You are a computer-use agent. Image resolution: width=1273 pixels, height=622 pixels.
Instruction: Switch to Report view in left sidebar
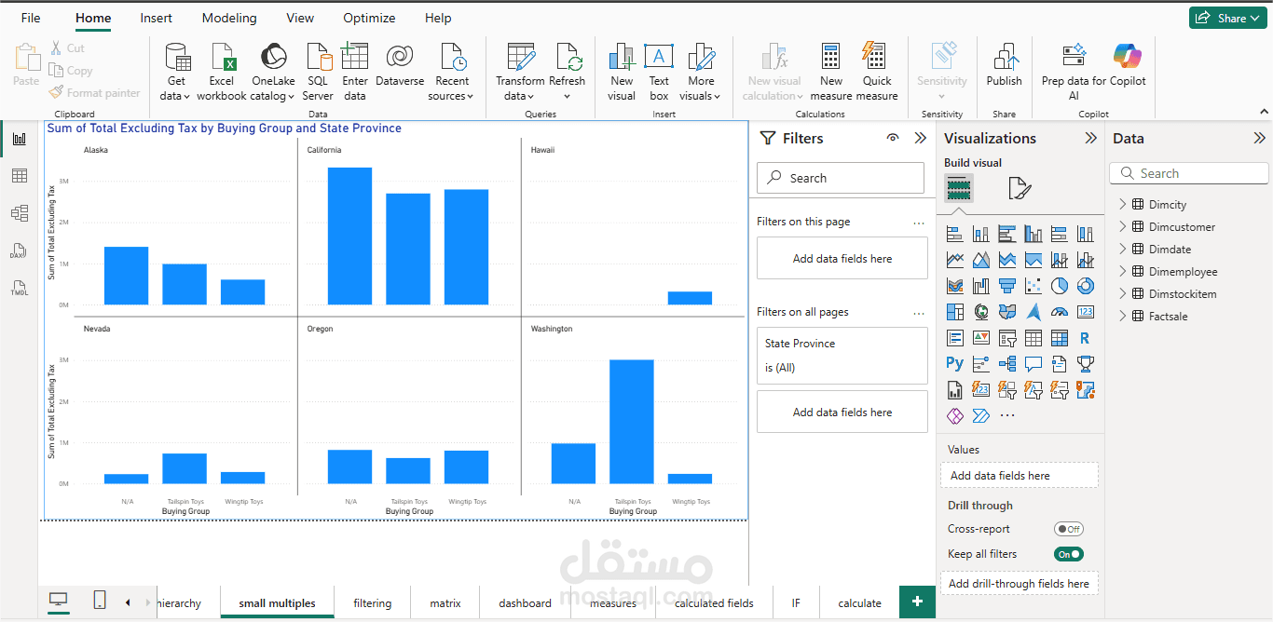20,139
